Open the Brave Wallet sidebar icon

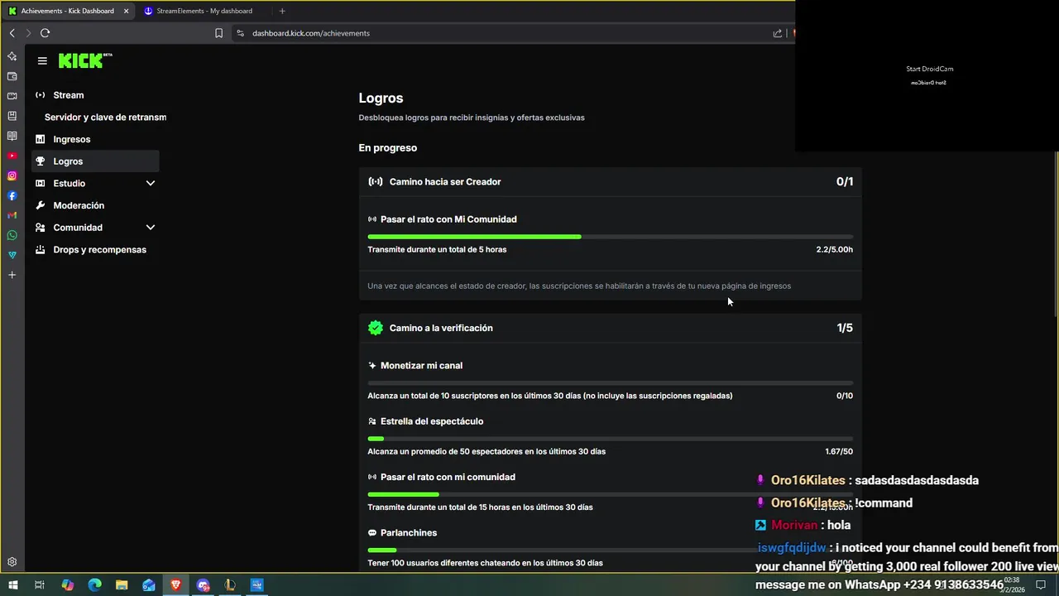[x=12, y=76]
